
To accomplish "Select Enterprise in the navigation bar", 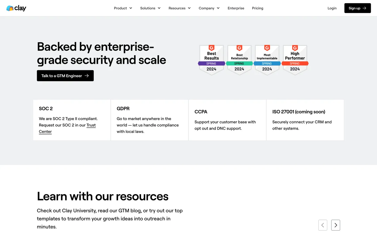I will coord(236,8).
